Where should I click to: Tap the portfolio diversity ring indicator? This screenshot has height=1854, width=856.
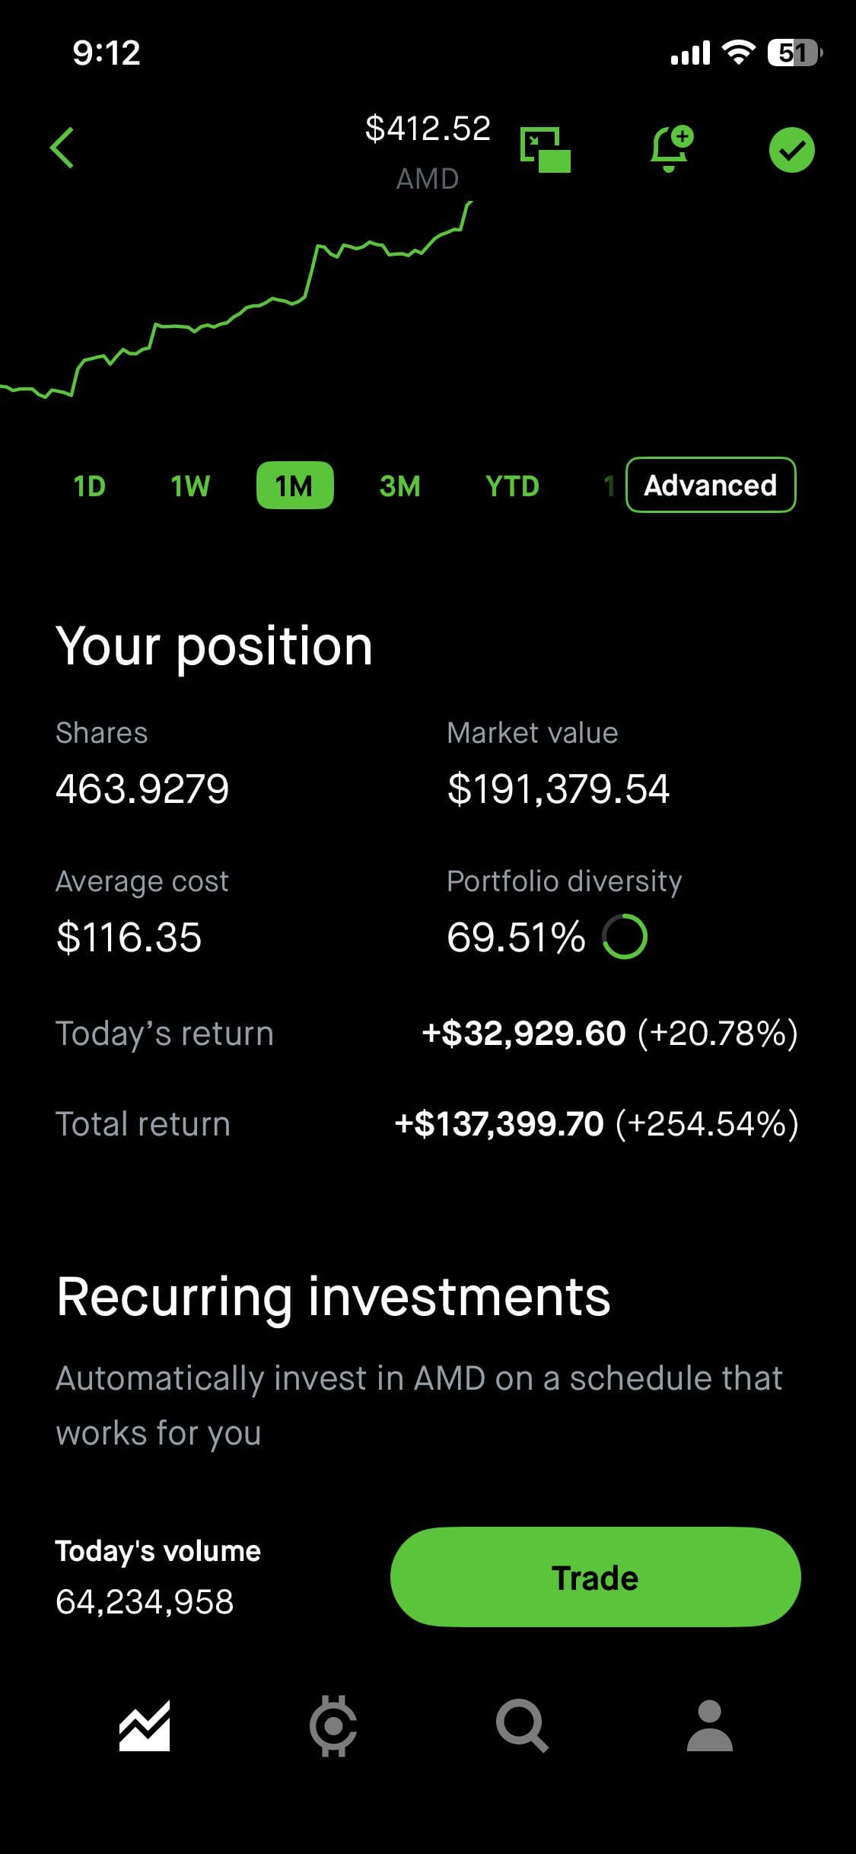(625, 937)
